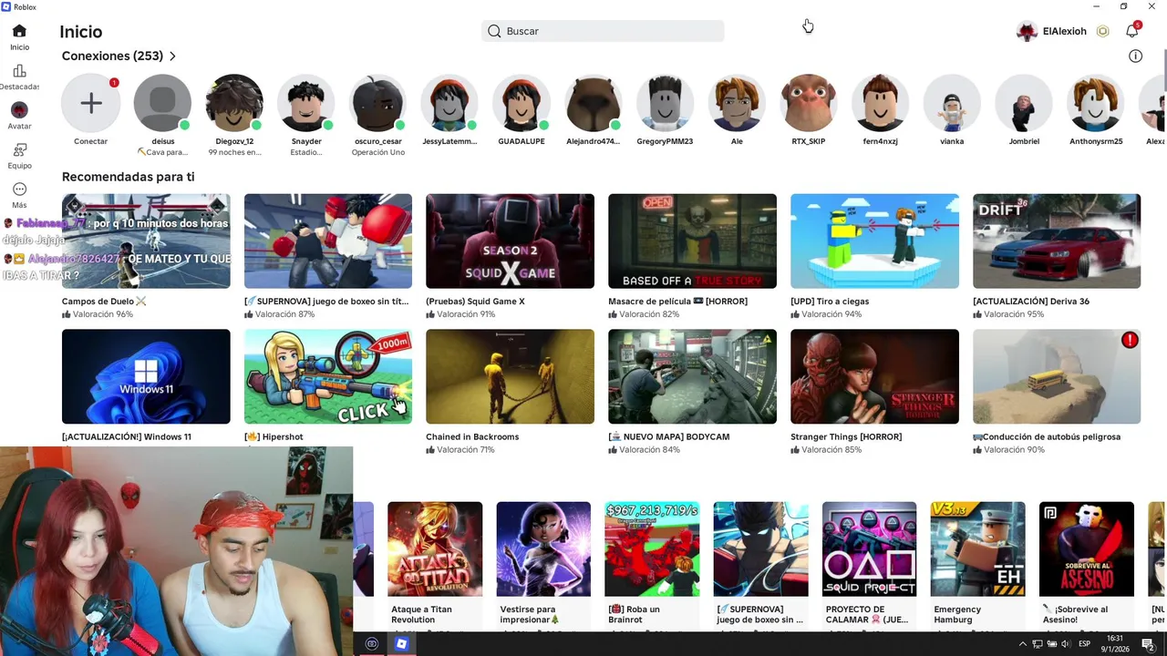Open oscuro_cesar friend avatar
This screenshot has width=1167, height=656.
click(x=378, y=103)
